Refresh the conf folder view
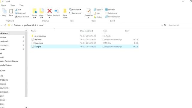This screenshot has height=108, width=192. (x=165, y=25)
